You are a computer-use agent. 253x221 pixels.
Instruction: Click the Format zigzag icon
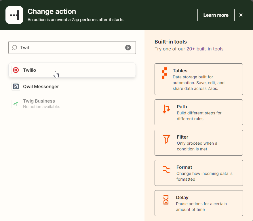click(x=166, y=169)
